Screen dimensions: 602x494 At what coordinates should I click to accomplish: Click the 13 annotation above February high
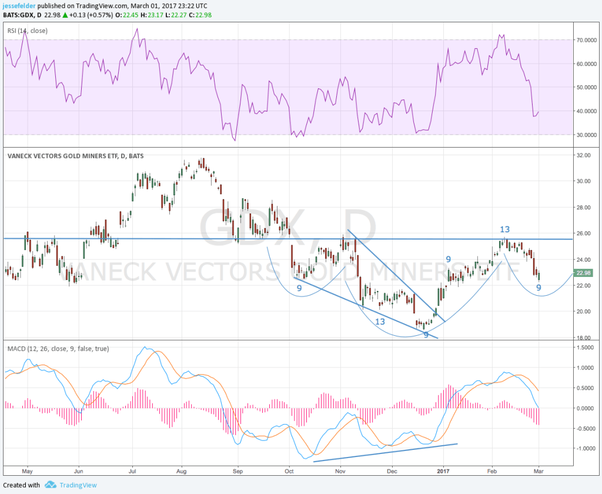[504, 229]
